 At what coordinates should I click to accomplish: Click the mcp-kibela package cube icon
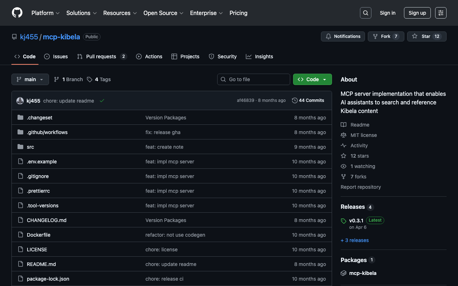(x=343, y=273)
